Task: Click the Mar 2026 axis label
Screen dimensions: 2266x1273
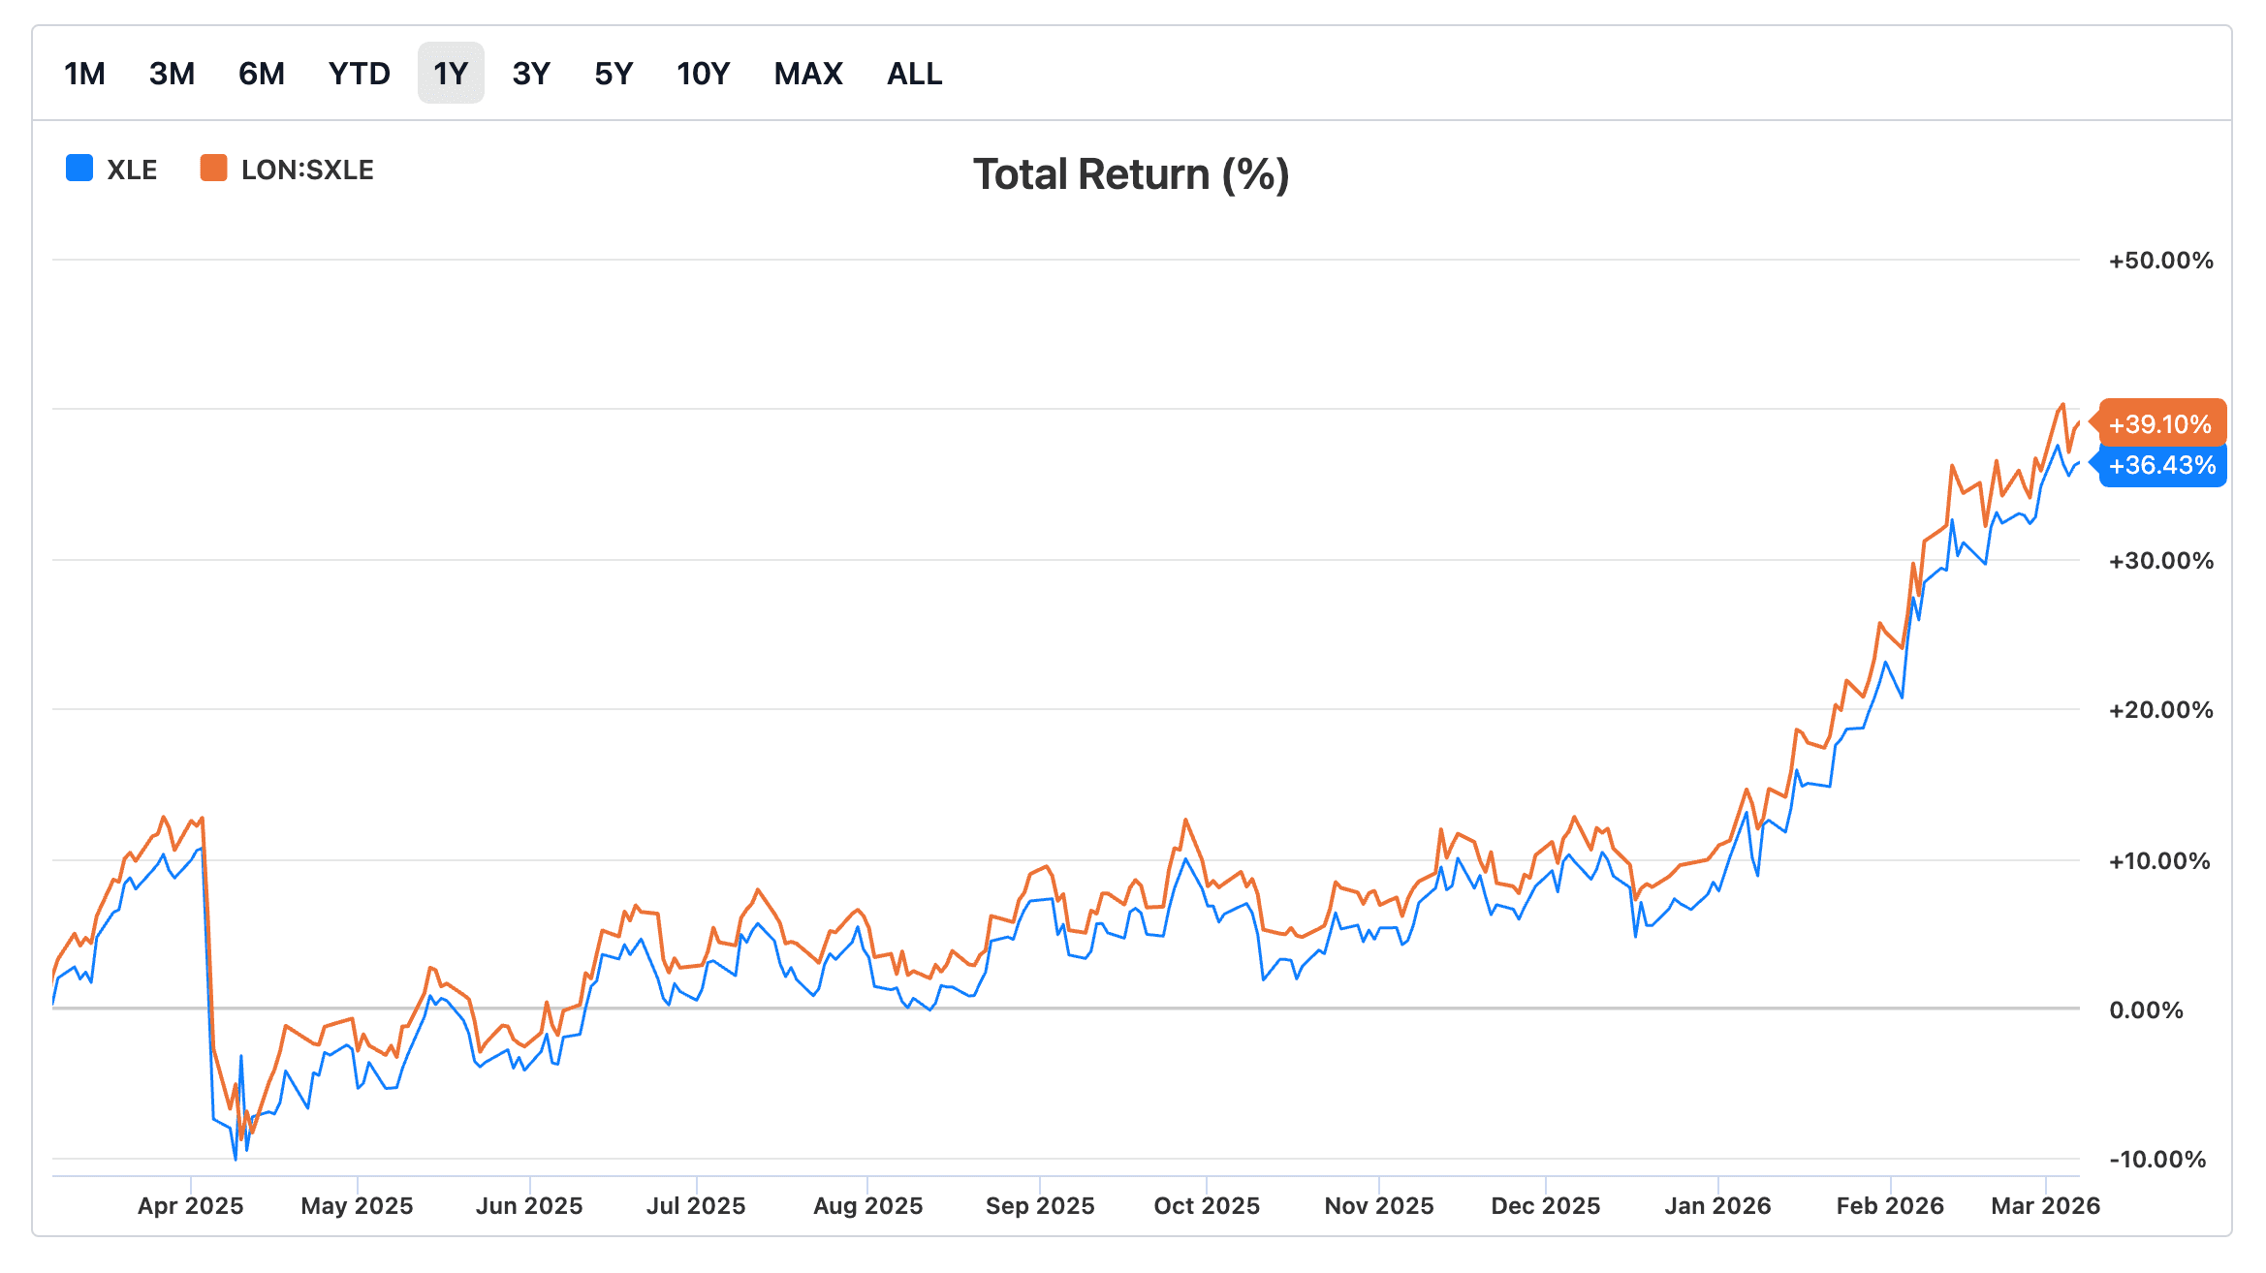Action: point(2045,1206)
